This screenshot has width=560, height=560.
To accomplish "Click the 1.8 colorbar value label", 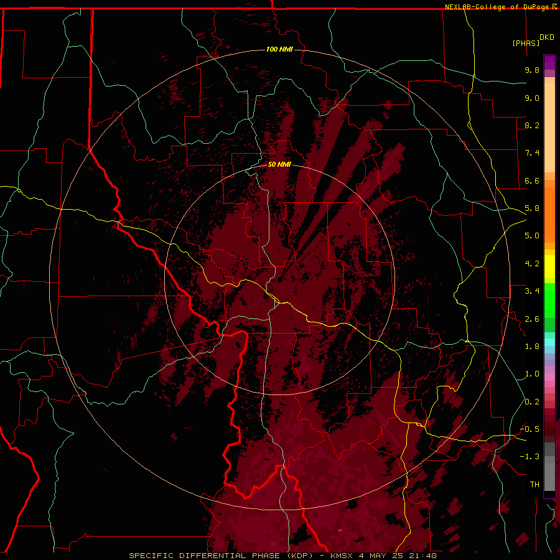I will 532,347.
